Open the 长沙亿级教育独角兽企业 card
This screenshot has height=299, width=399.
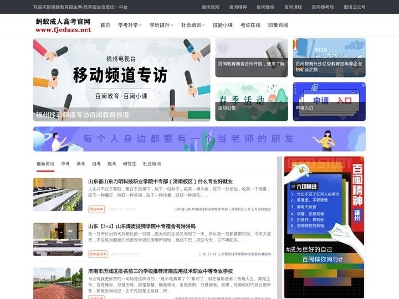point(329,58)
